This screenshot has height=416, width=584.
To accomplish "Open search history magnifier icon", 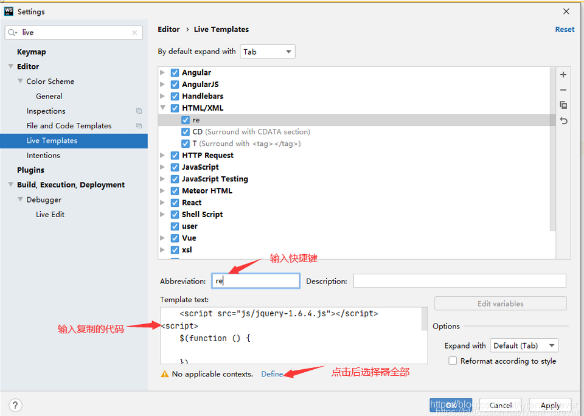I will tap(12, 33).
